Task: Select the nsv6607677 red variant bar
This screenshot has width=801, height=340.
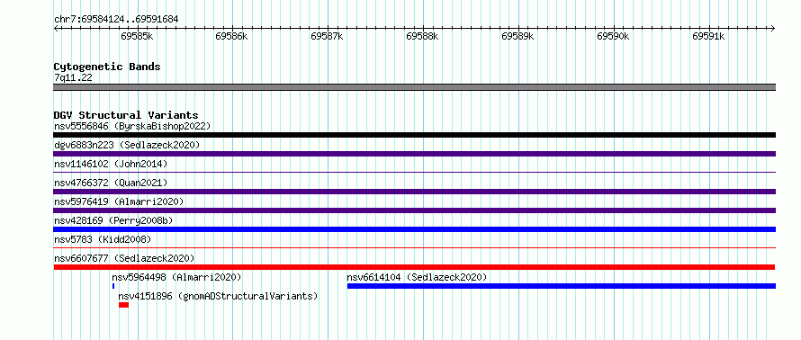Action: (x=414, y=267)
